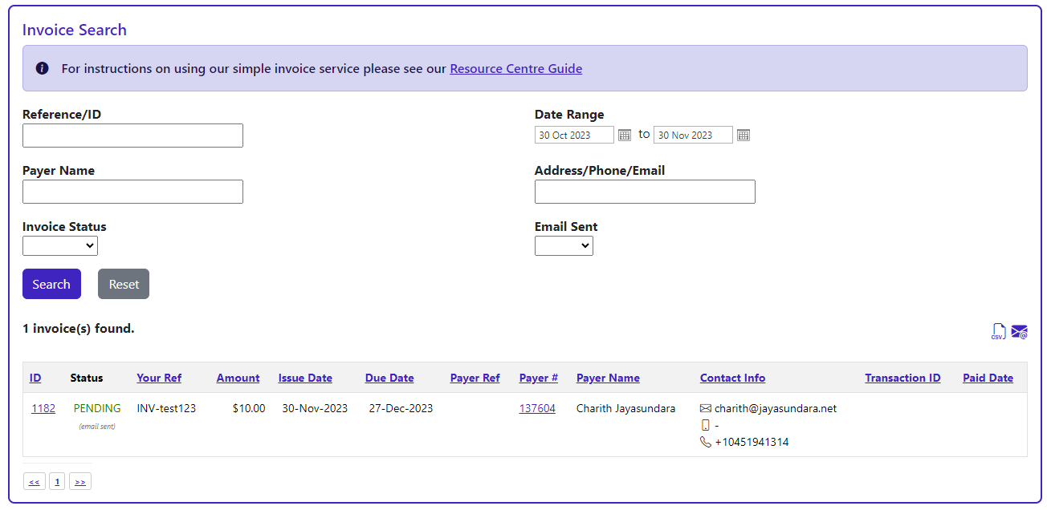Expand the Email Sent dropdown
This screenshot has width=1047, height=510.
coord(564,245)
